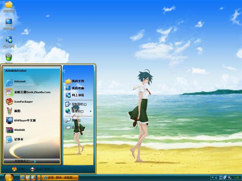Open 我的文档 in Start menu right pane

[x=75, y=81]
